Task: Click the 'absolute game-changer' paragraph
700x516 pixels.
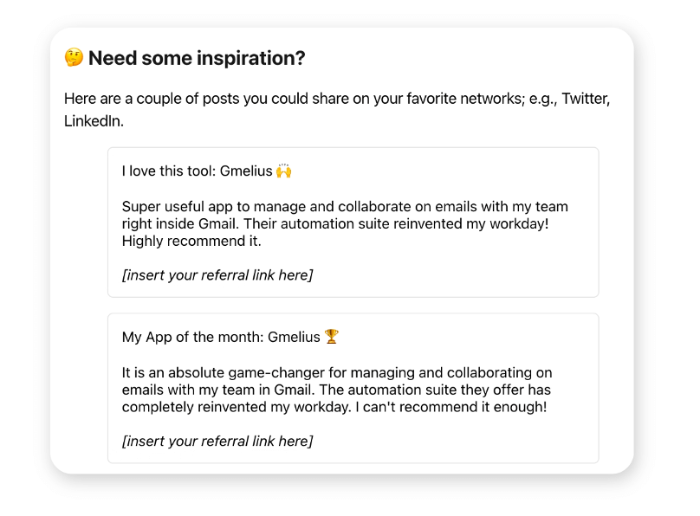Action: 337,390
